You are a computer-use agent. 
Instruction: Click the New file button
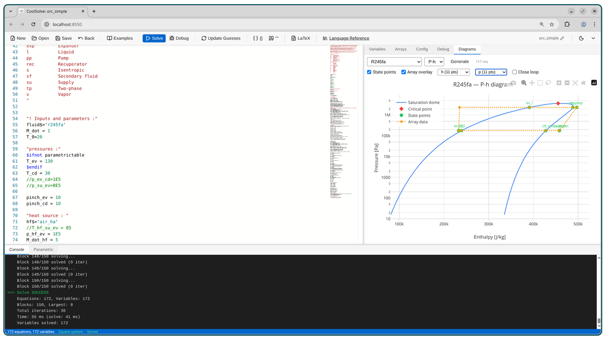click(x=18, y=38)
